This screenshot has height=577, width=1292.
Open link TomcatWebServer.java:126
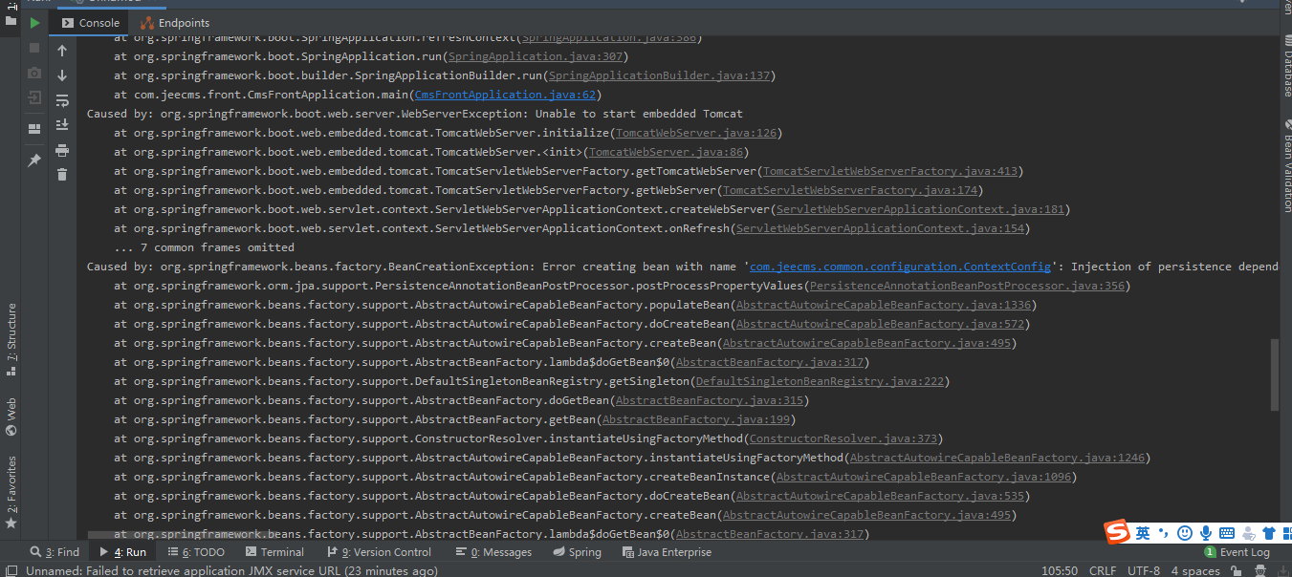pyautogui.click(x=696, y=133)
